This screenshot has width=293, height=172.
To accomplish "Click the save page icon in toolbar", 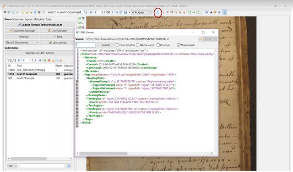I will pyautogui.click(x=125, y=12).
